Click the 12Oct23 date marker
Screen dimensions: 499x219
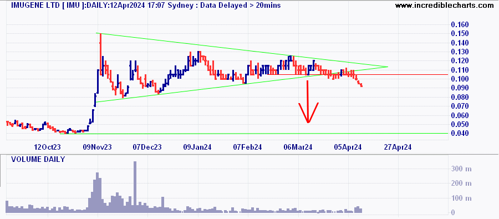[x=48, y=147]
